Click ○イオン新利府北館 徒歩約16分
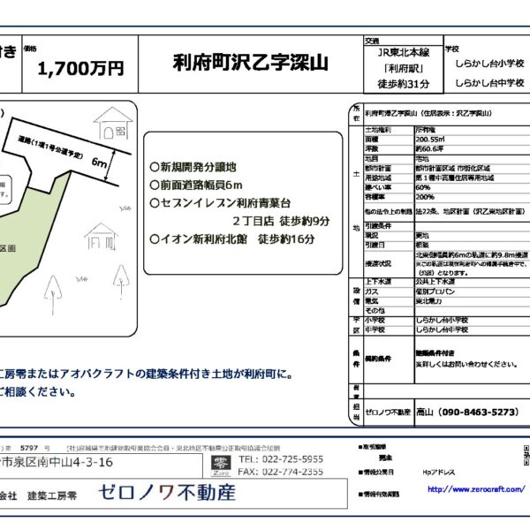This screenshot has width=530, height=530. 231,239
